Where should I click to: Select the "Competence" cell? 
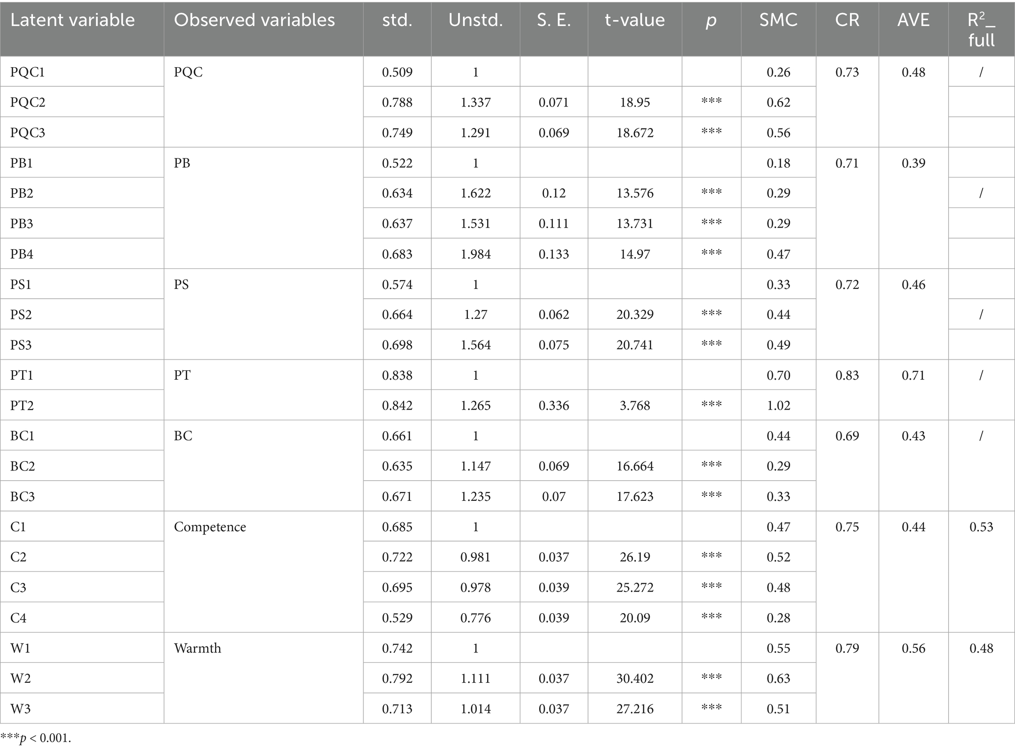[210, 527]
